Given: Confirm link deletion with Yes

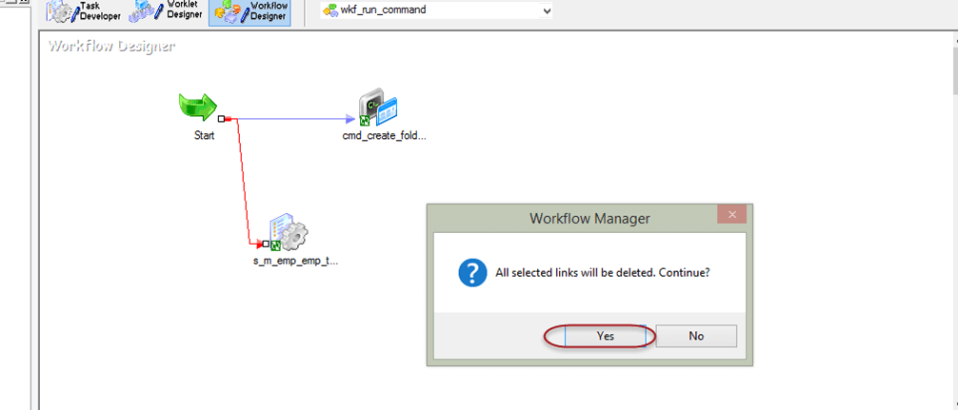Looking at the screenshot, I should [x=606, y=336].
